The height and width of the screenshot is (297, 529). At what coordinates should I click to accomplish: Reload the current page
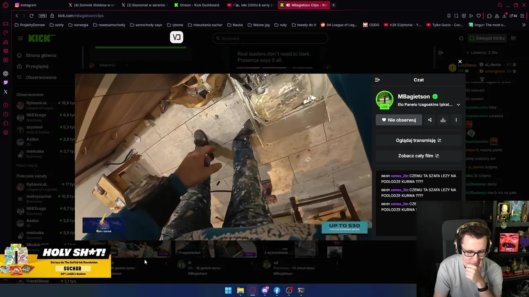31,16
